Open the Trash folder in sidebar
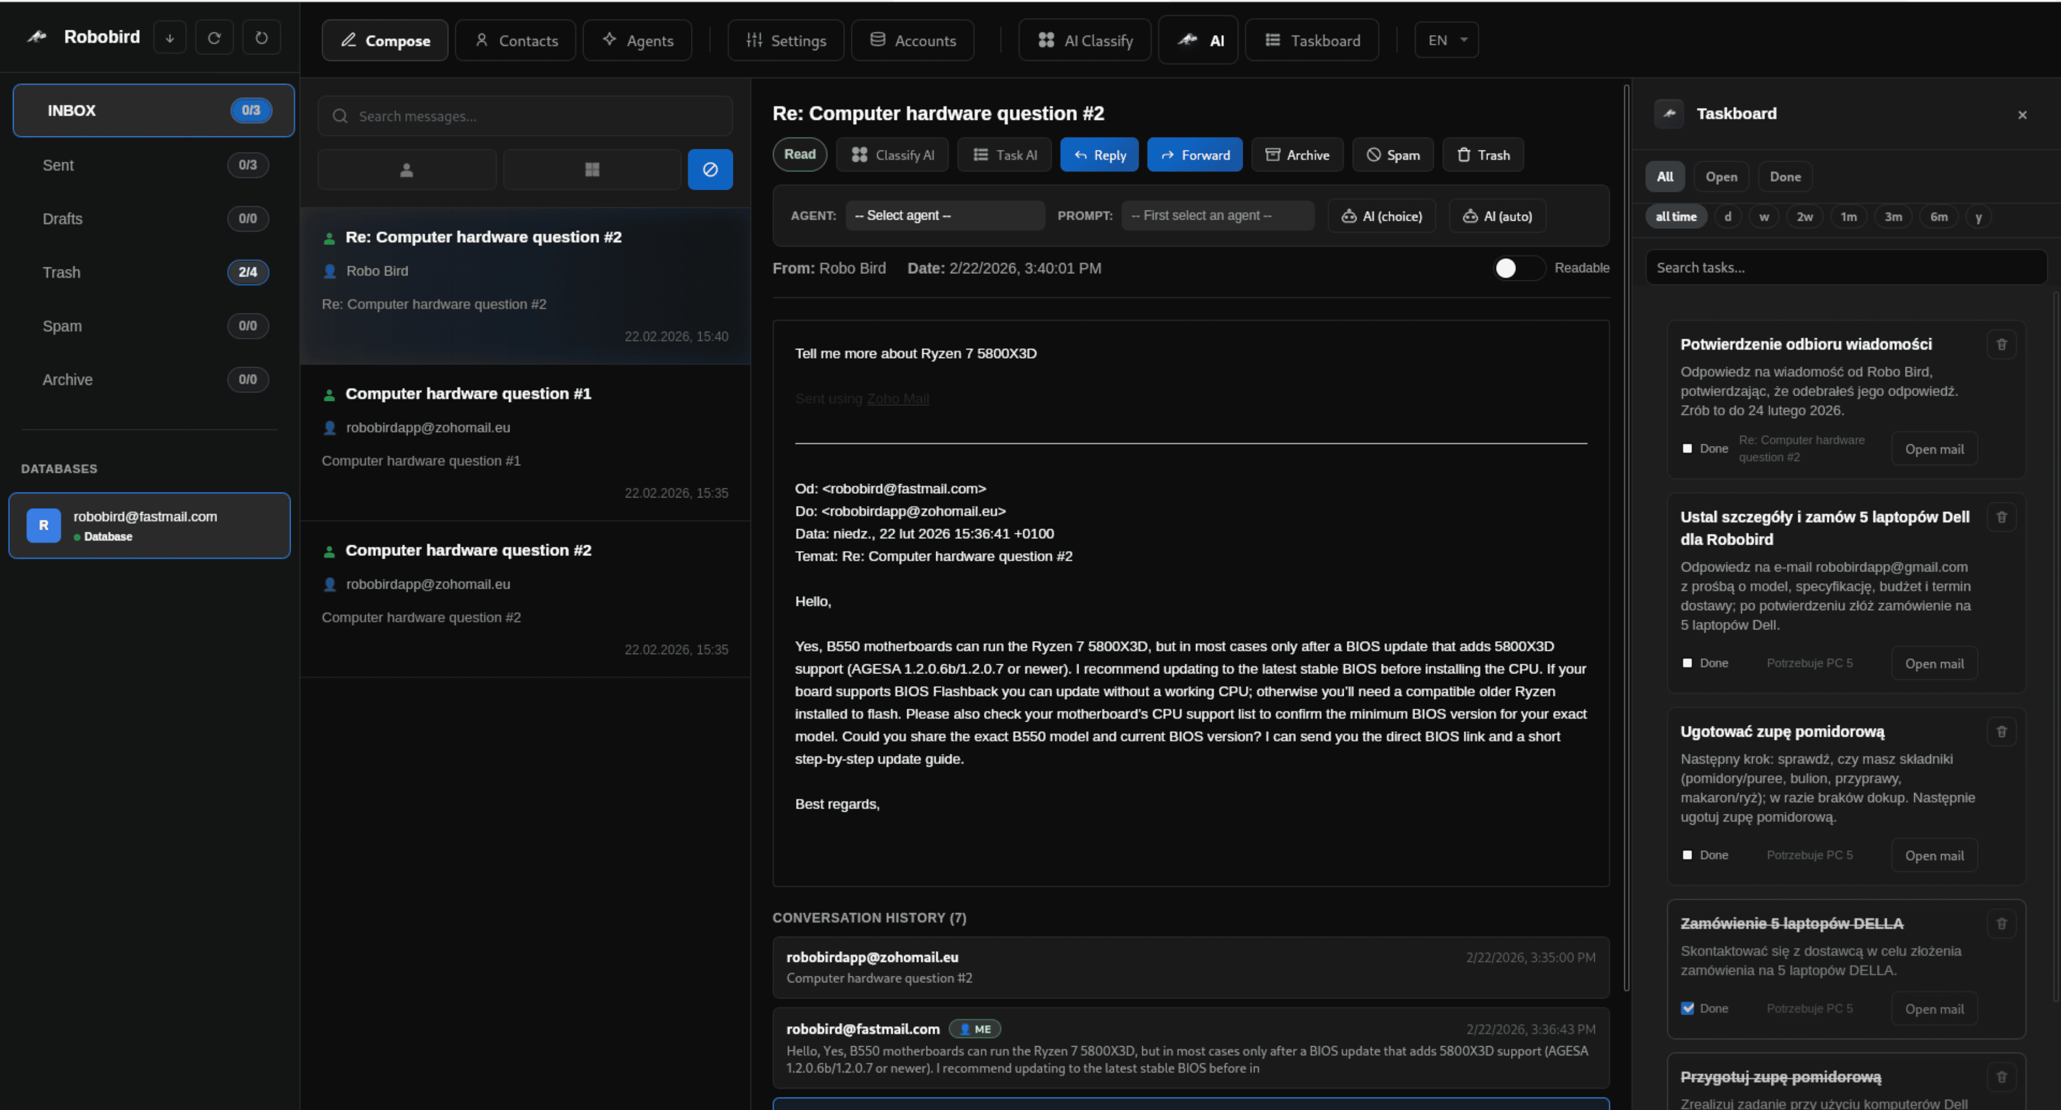2061x1110 pixels. click(61, 273)
